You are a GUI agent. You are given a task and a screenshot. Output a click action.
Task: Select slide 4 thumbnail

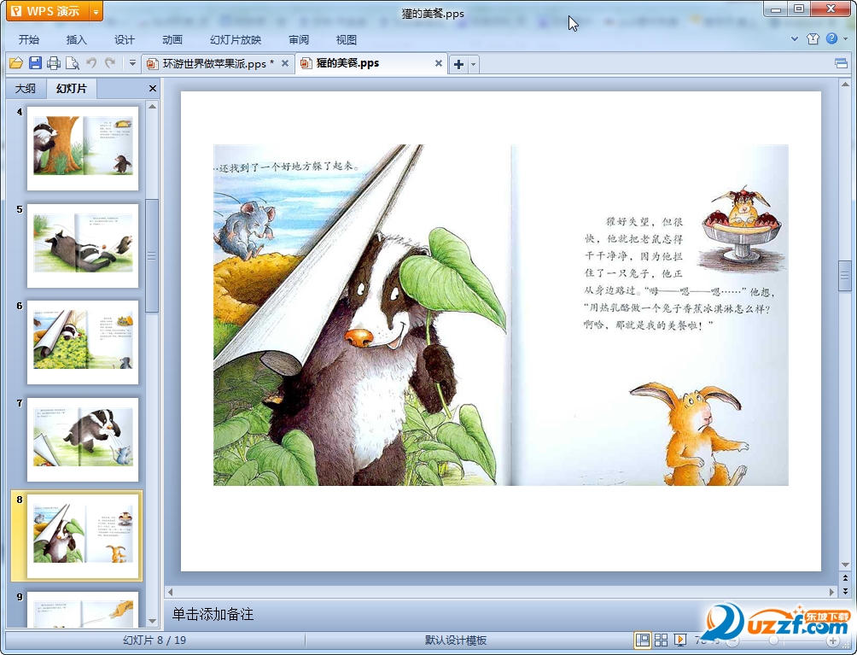click(x=83, y=149)
